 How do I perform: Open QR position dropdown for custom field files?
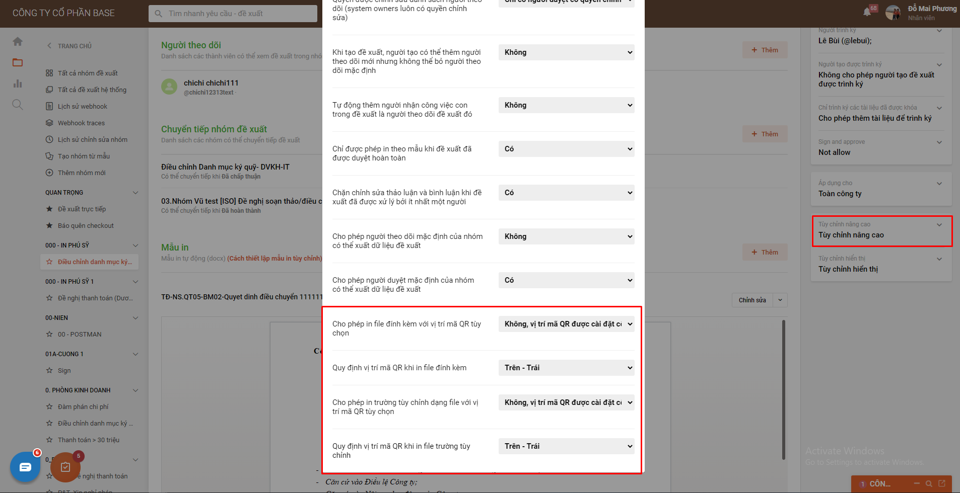tap(566, 446)
